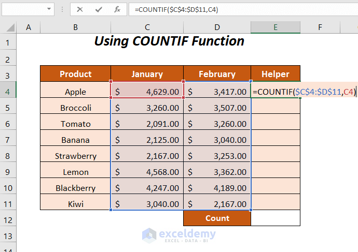
Task: Click the Cancel (X) formula button
Action: point(80,9)
